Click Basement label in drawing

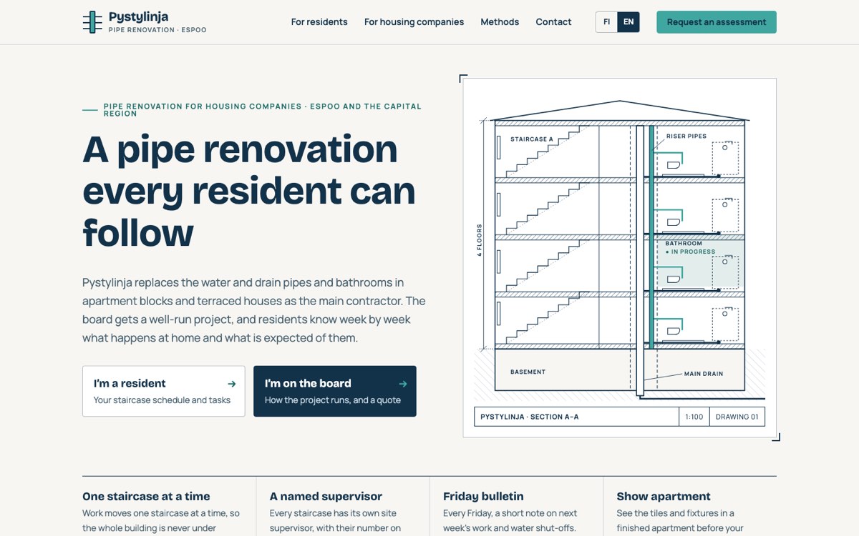(528, 372)
